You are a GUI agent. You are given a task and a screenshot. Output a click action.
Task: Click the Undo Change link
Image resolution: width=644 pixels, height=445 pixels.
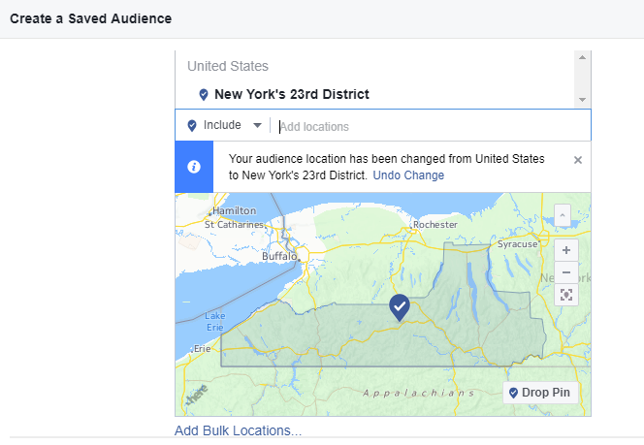coord(408,175)
